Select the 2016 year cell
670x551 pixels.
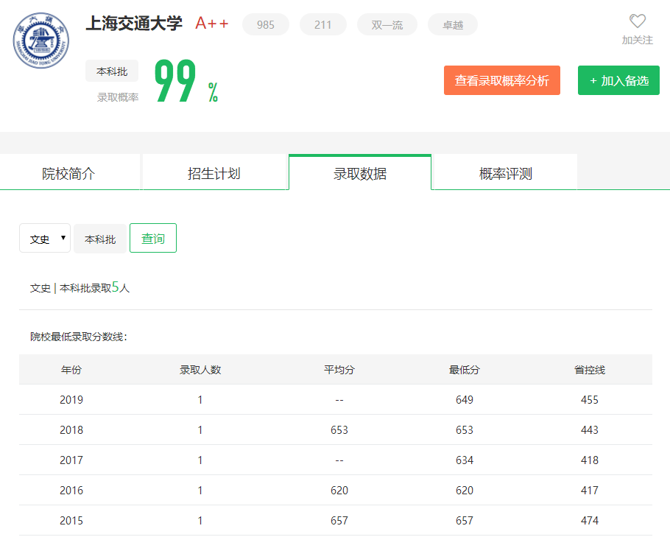click(x=71, y=491)
